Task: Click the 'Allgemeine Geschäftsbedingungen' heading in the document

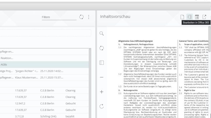Action: click(135, 41)
